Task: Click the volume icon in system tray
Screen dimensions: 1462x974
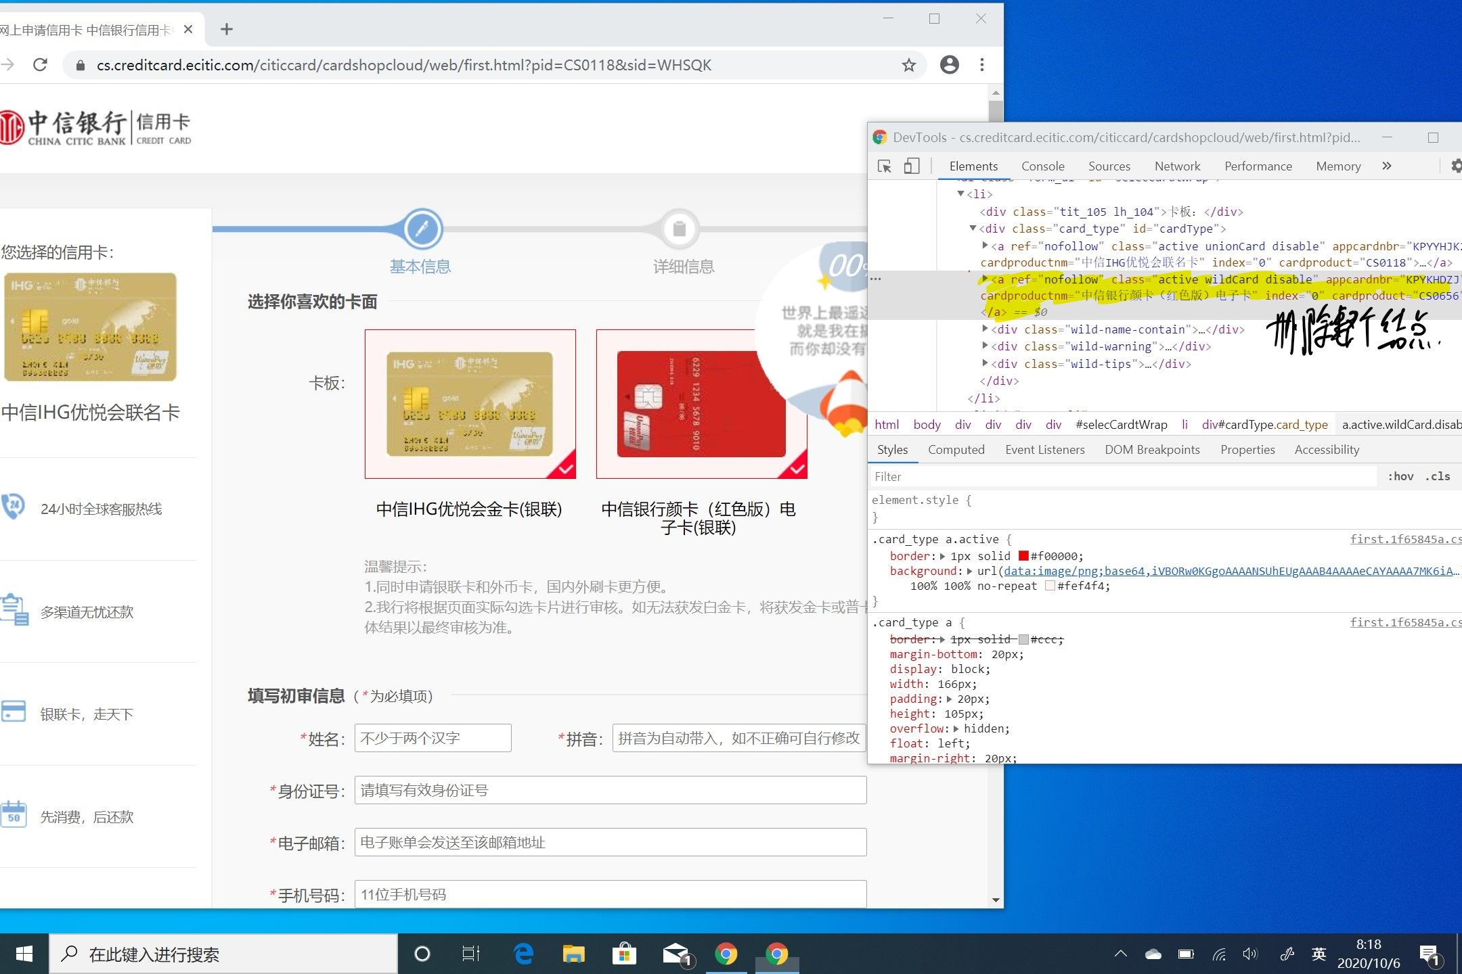Action: click(1249, 954)
